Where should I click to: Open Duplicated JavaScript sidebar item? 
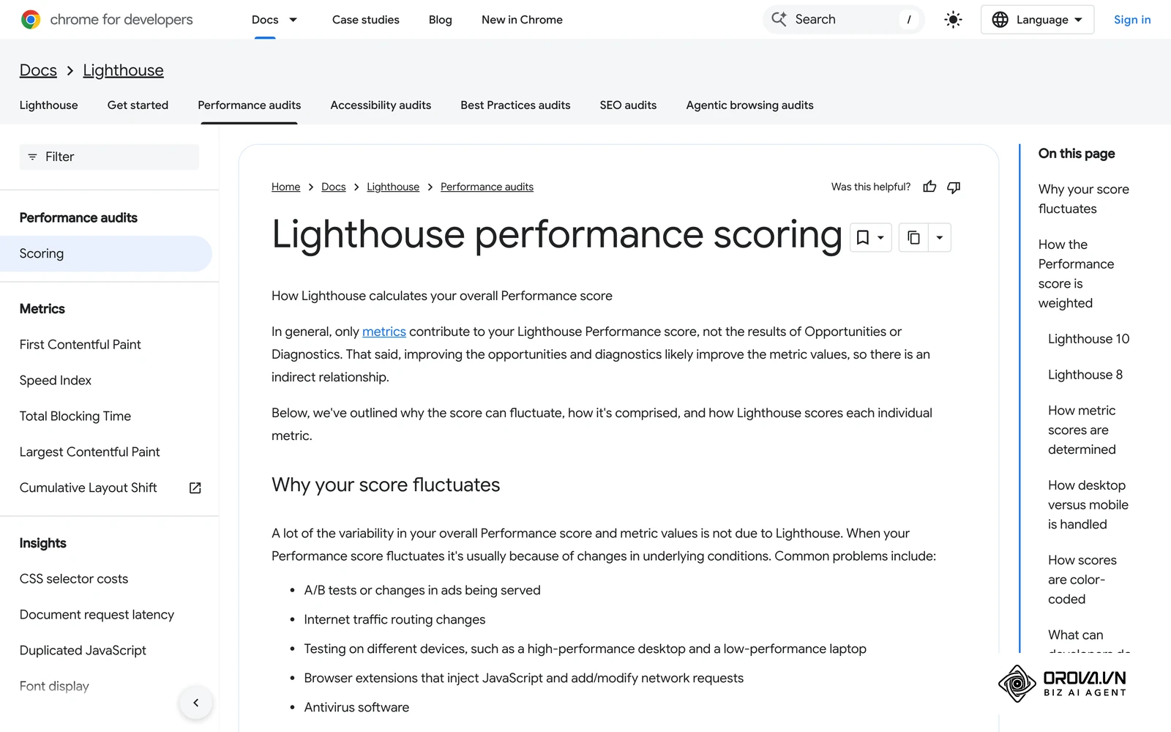click(83, 651)
